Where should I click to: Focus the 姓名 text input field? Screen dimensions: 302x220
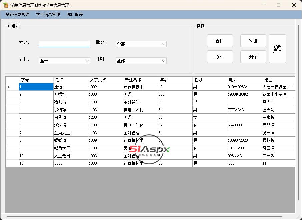point(64,44)
